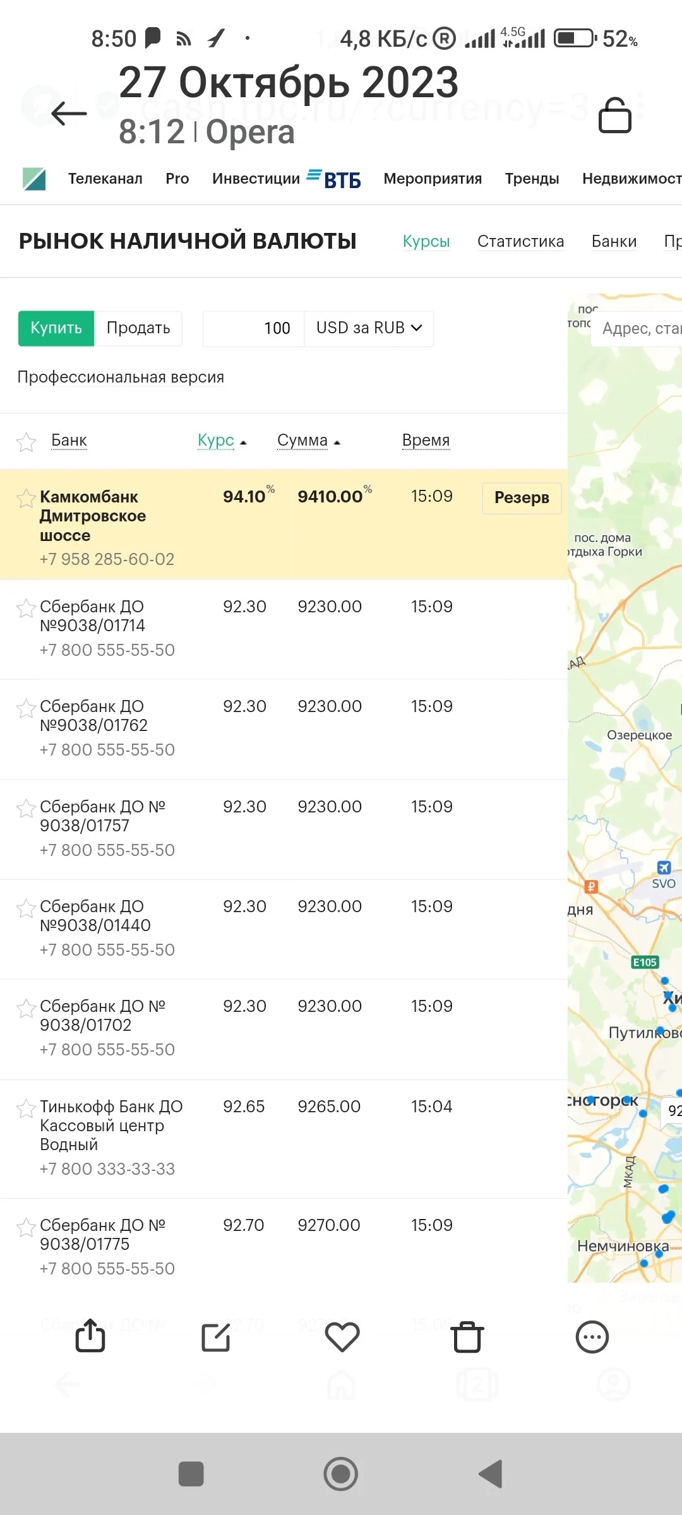682x1515 pixels.
Task: Toggle favorite star for Камкомбанк
Action: tap(26, 499)
